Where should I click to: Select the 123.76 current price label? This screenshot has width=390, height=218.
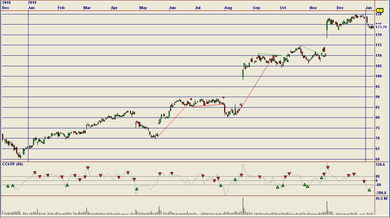click(381, 27)
